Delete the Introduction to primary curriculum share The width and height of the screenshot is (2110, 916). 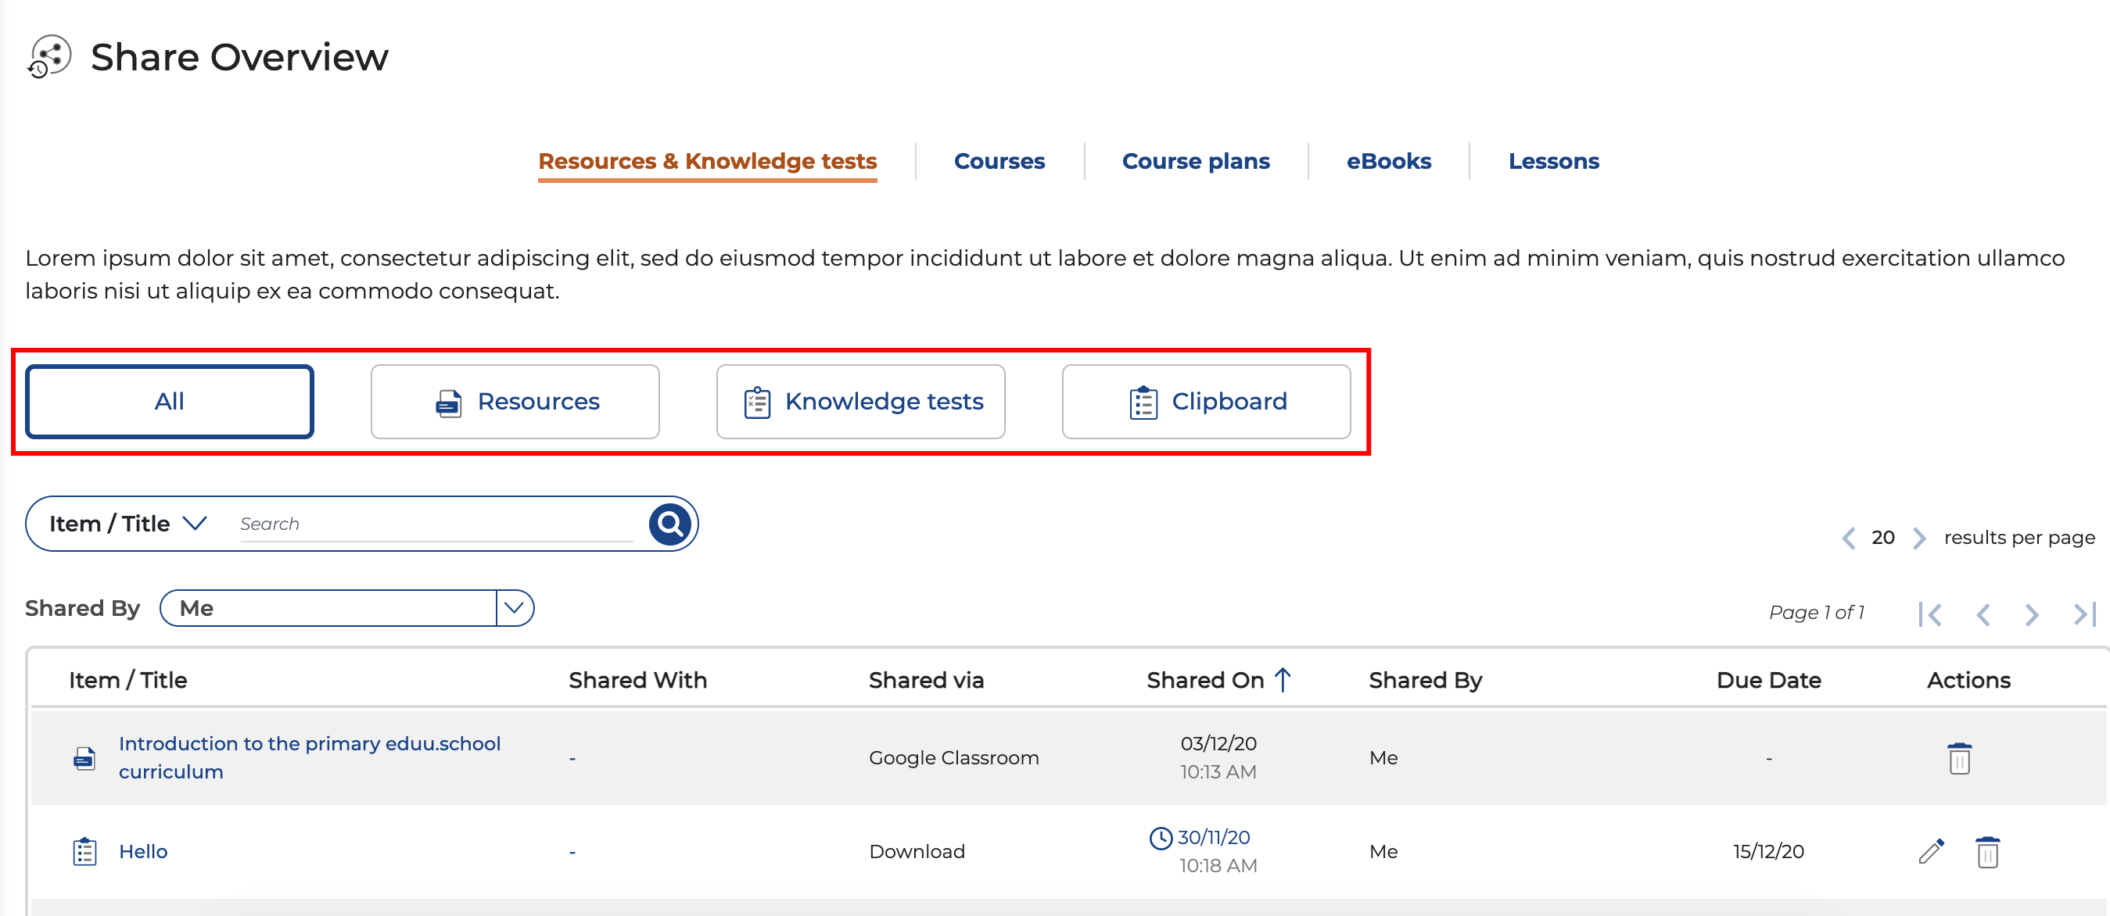(x=1958, y=758)
